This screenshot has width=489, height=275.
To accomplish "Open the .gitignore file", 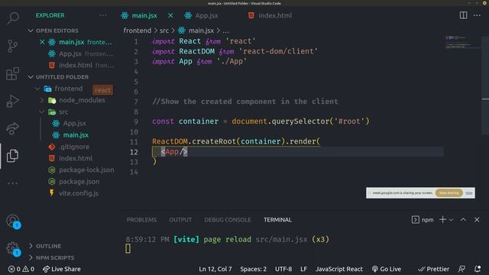I will pyautogui.click(x=74, y=147).
